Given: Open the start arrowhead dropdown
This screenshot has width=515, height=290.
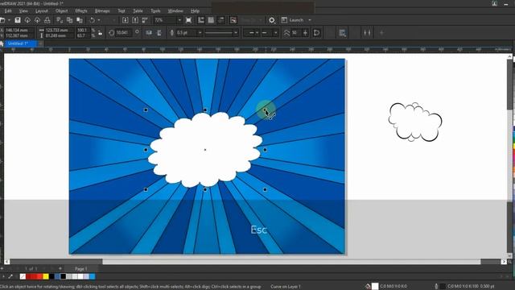Looking at the screenshot, I should pyautogui.click(x=257, y=32).
